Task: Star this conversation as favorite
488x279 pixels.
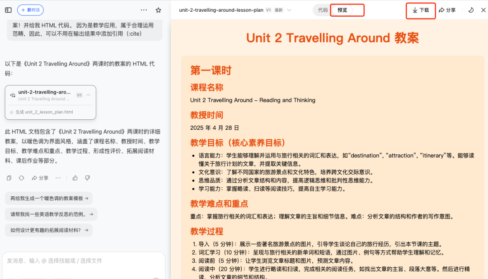Action: (x=158, y=10)
